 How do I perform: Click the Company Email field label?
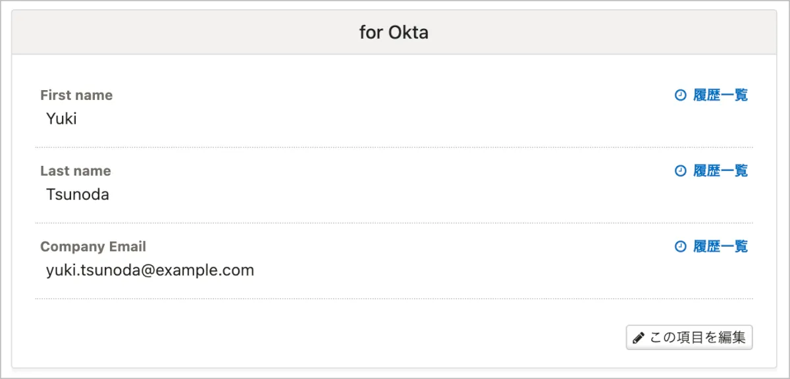click(x=93, y=247)
